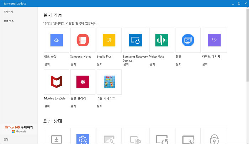Click 설치 under 리틀 아티스트
Viewport: 249px width, 144px height.
click(100, 106)
